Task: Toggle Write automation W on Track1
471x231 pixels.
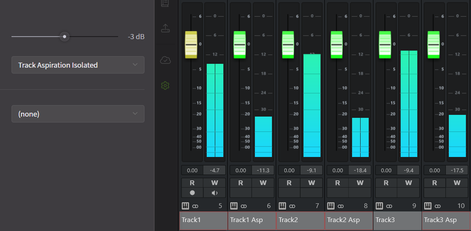Action: point(214,183)
